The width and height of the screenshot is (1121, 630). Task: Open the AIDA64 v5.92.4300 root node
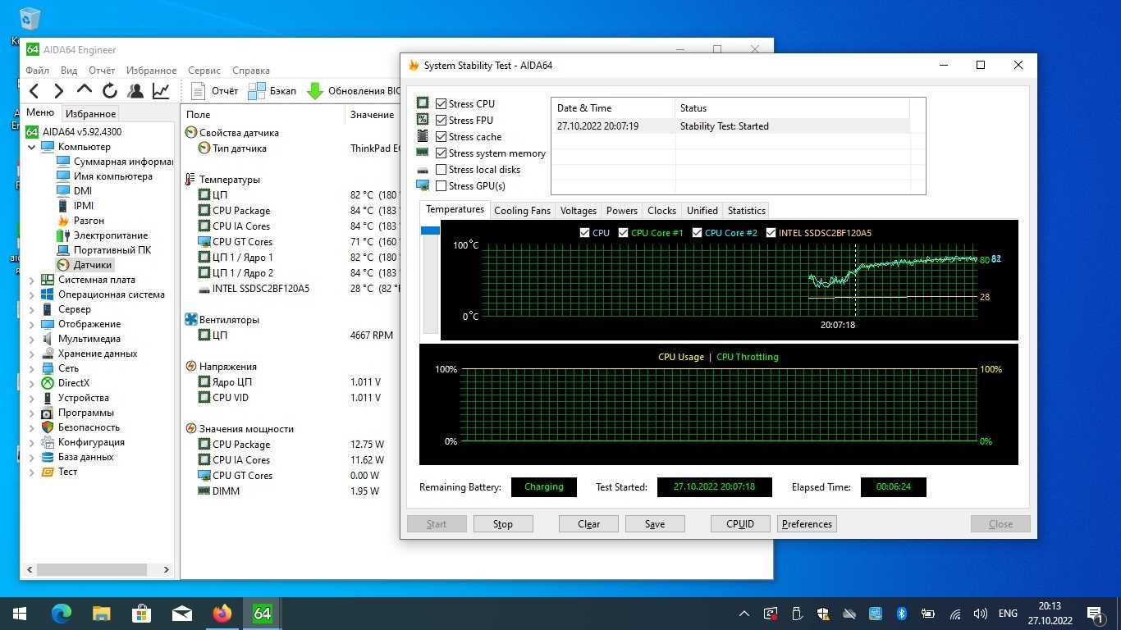point(74,131)
